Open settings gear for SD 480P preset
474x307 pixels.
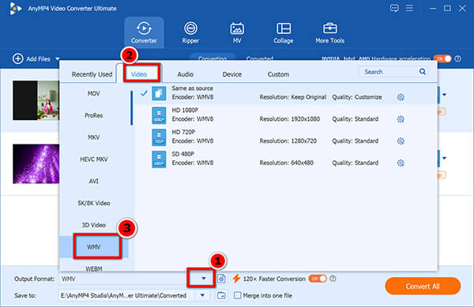point(401,163)
